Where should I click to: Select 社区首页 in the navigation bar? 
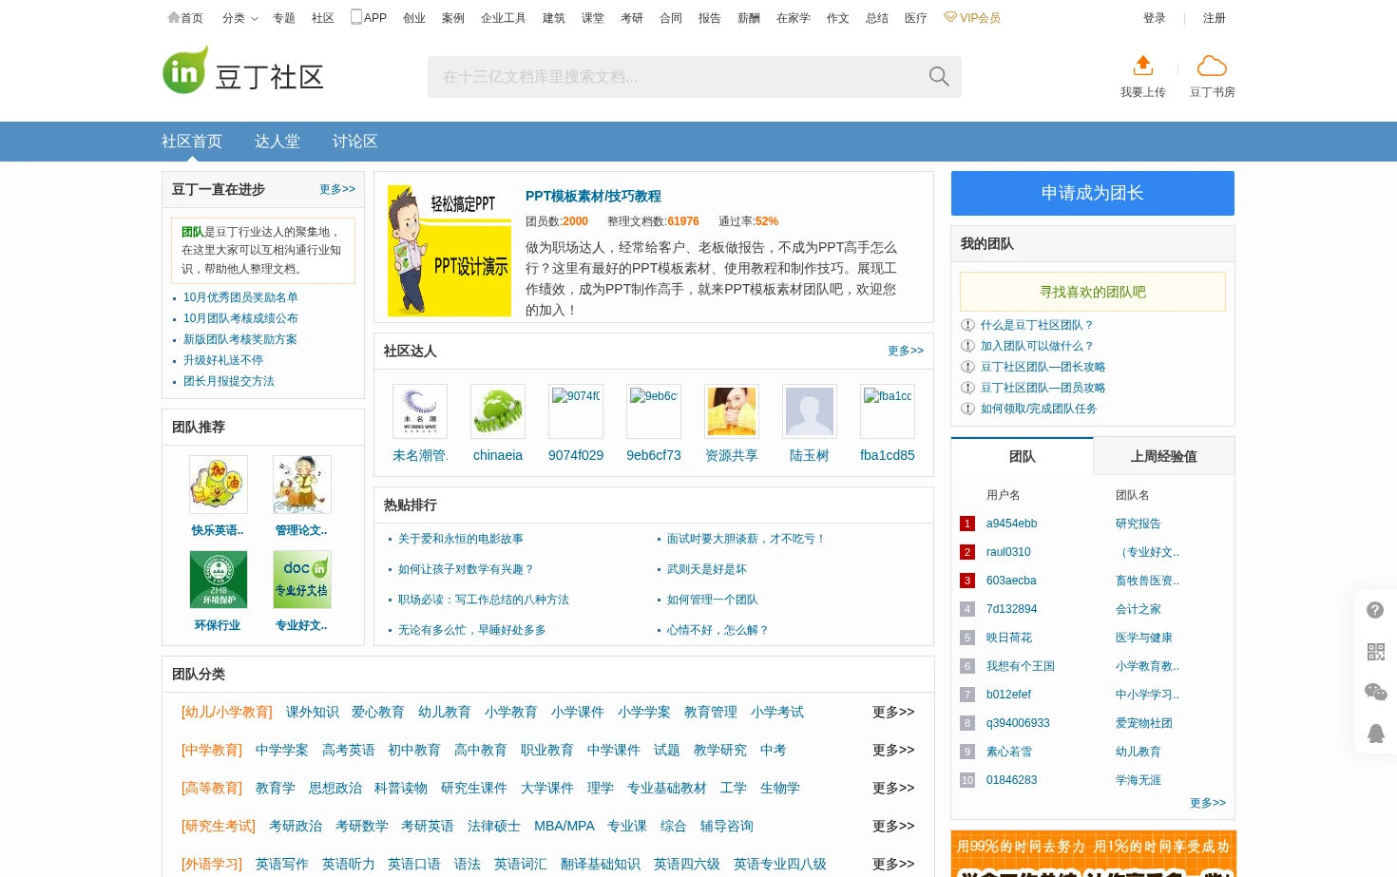pyautogui.click(x=192, y=142)
